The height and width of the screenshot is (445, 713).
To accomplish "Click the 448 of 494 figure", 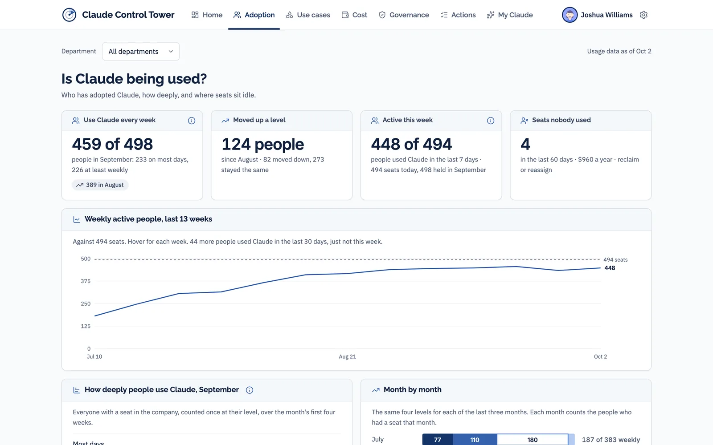I will [x=411, y=144].
